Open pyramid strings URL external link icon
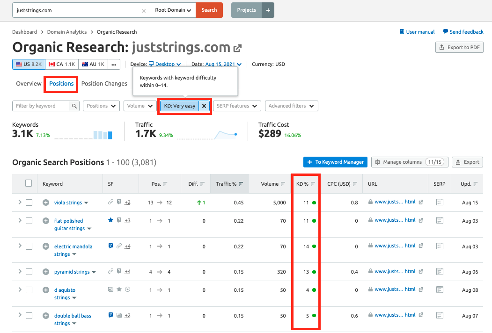 pos(421,272)
